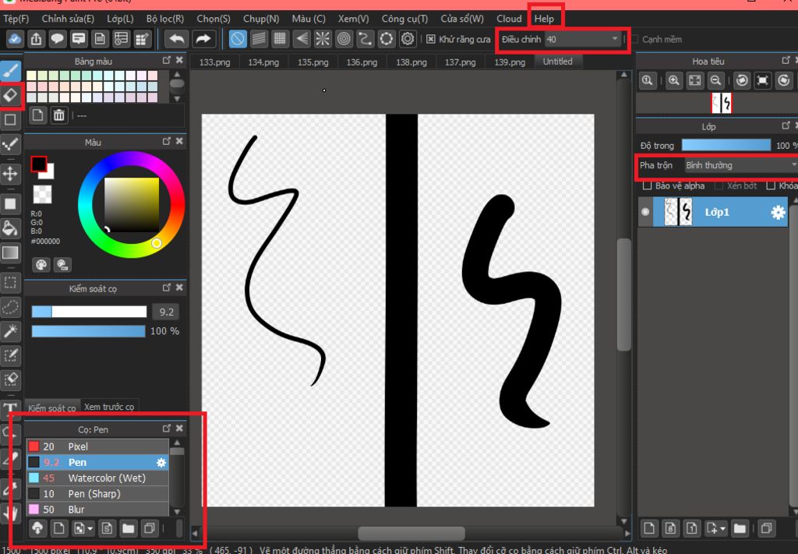Open Pen brush settings gear
Viewport: 798px width, 554px height.
click(161, 462)
